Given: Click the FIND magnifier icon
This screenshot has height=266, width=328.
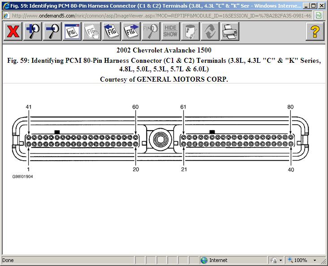Looking at the screenshot, I should tap(151, 31).
